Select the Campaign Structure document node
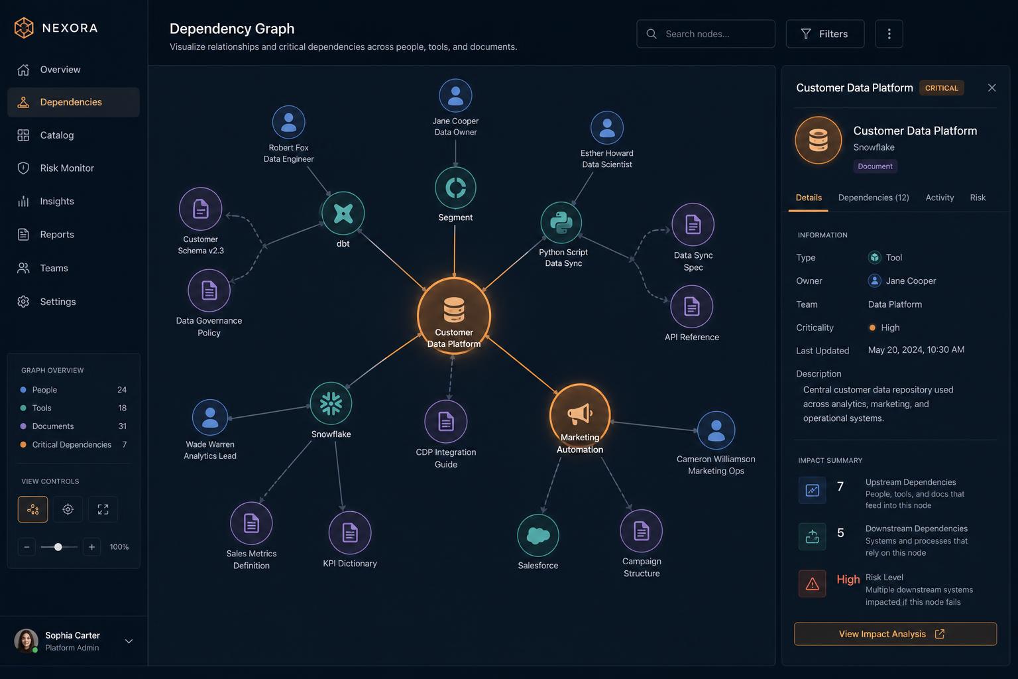1018x679 pixels. click(642, 531)
